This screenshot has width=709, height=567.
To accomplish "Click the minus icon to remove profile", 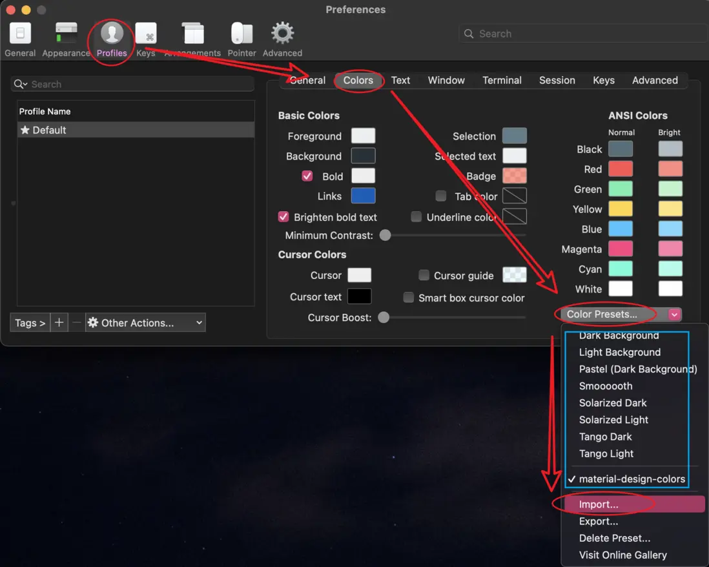I will tap(76, 322).
